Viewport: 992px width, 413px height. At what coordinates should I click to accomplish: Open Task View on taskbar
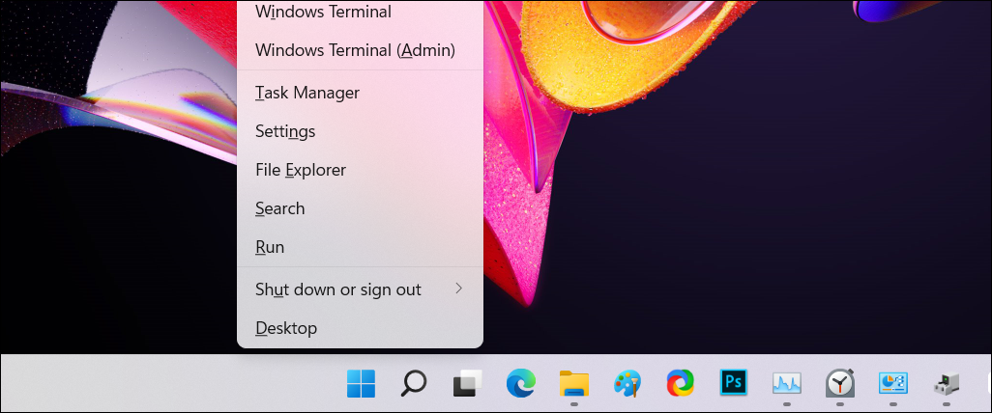[467, 383]
